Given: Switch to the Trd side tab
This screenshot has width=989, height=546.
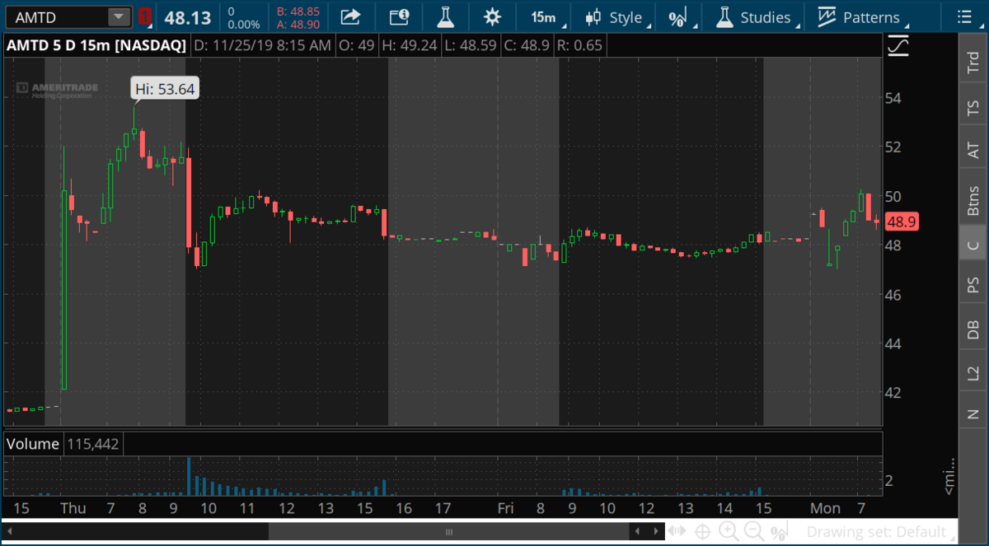Looking at the screenshot, I should (x=973, y=63).
